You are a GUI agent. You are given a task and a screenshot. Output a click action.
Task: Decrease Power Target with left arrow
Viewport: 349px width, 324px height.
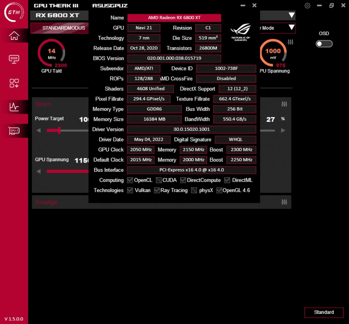click(x=39, y=130)
